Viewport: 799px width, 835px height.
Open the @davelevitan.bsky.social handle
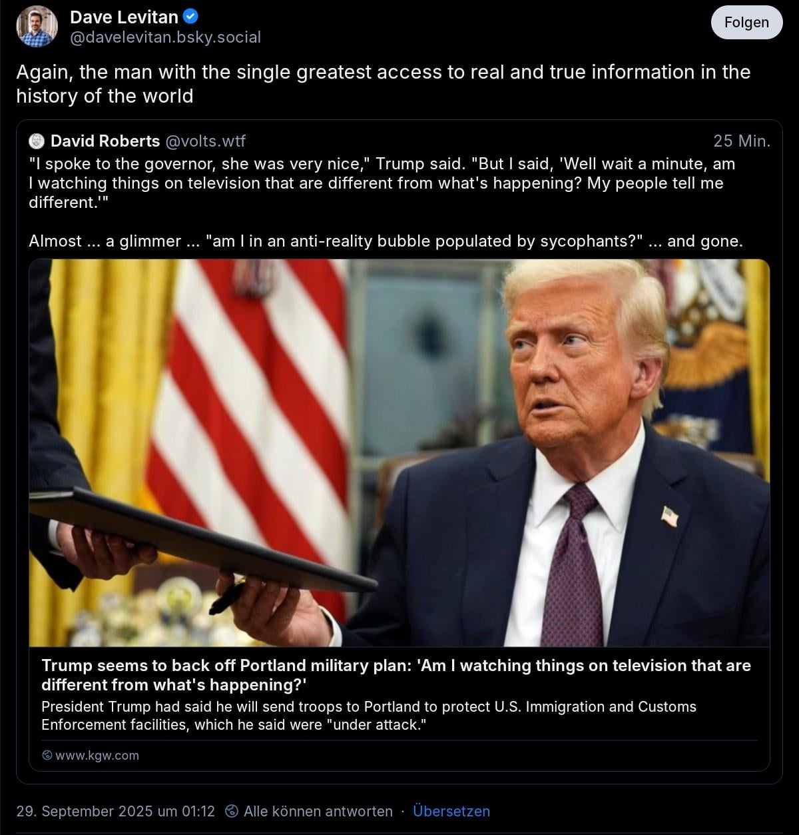pos(165,37)
